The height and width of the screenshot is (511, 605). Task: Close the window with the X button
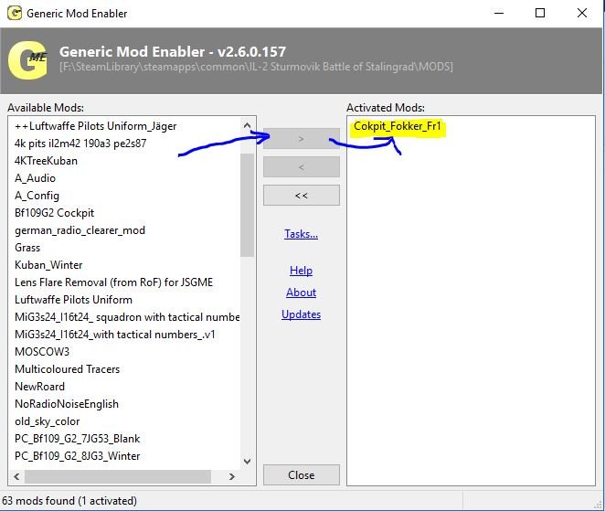click(x=582, y=13)
